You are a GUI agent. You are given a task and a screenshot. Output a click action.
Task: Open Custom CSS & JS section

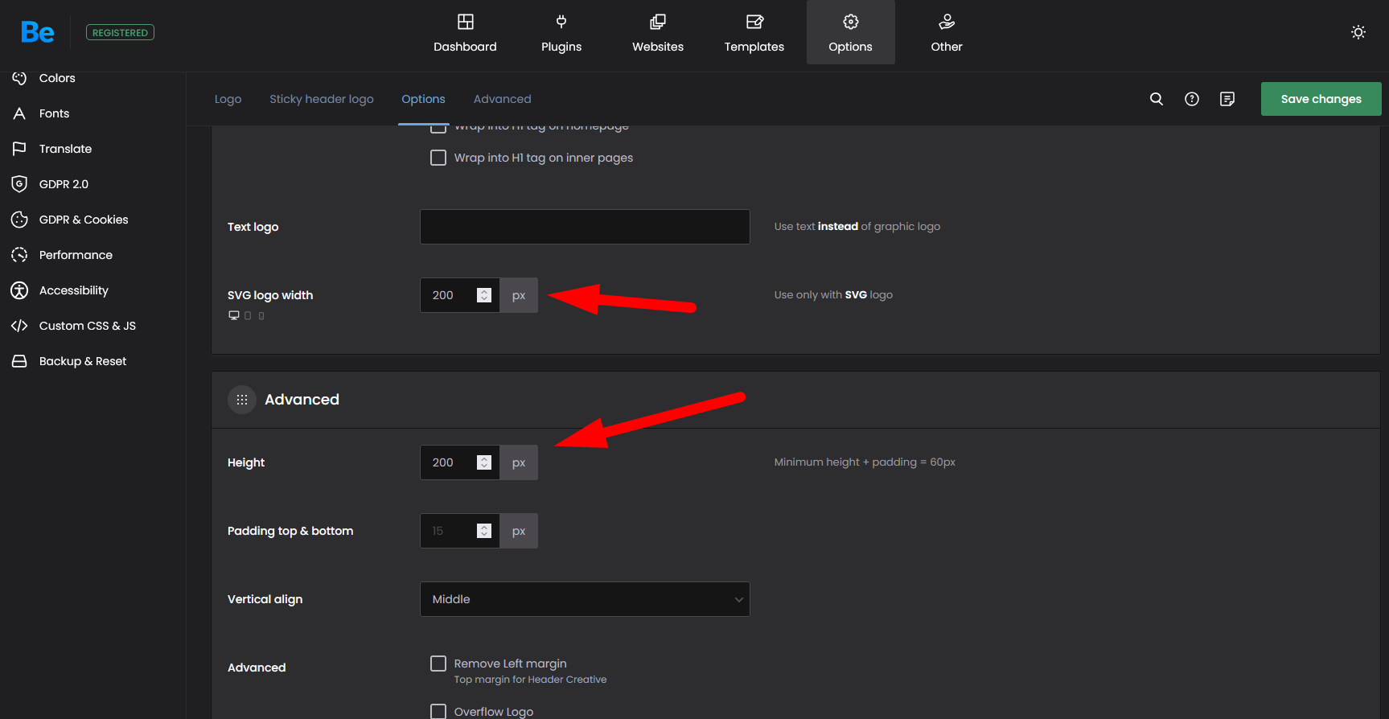pyautogui.click(x=87, y=326)
